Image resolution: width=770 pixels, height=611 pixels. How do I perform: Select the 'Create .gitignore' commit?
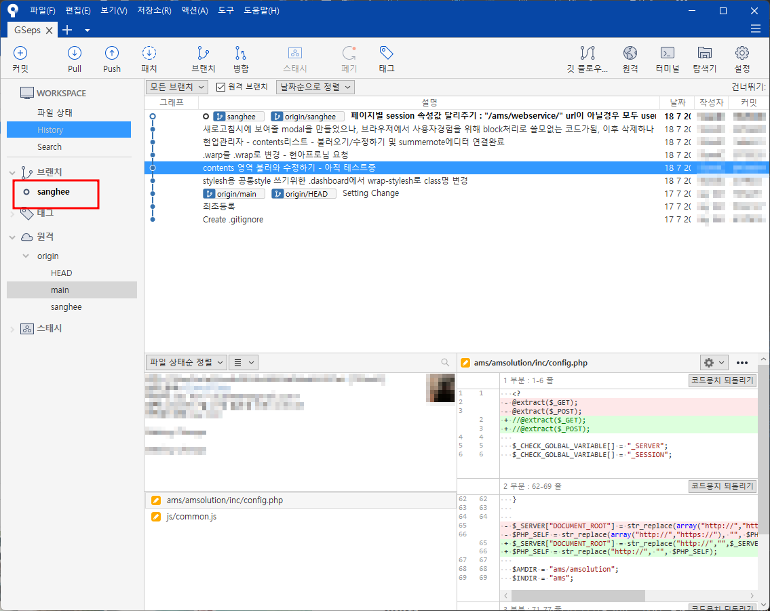pyautogui.click(x=233, y=219)
